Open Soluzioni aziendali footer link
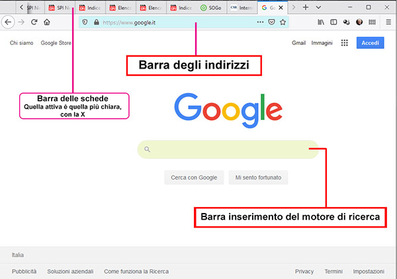The image size is (397, 279). click(70, 272)
